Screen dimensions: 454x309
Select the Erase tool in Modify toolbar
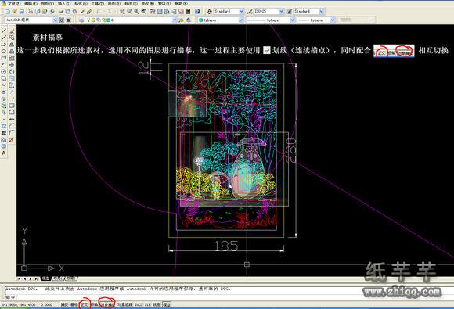[12, 31]
